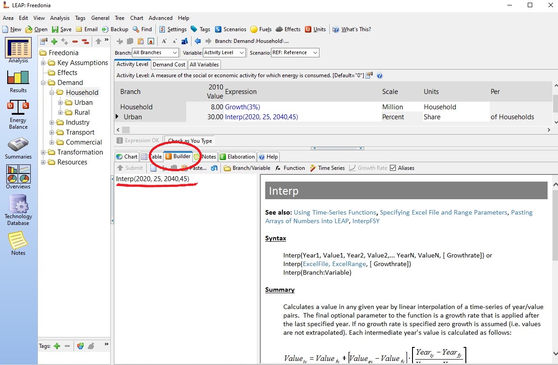Viewport: 558px width, 365px height.
Task: Save the area via Save toolbar button
Action: point(61,29)
